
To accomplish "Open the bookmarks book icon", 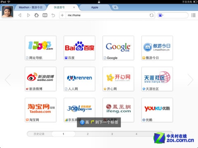I will (x=45, y=15).
